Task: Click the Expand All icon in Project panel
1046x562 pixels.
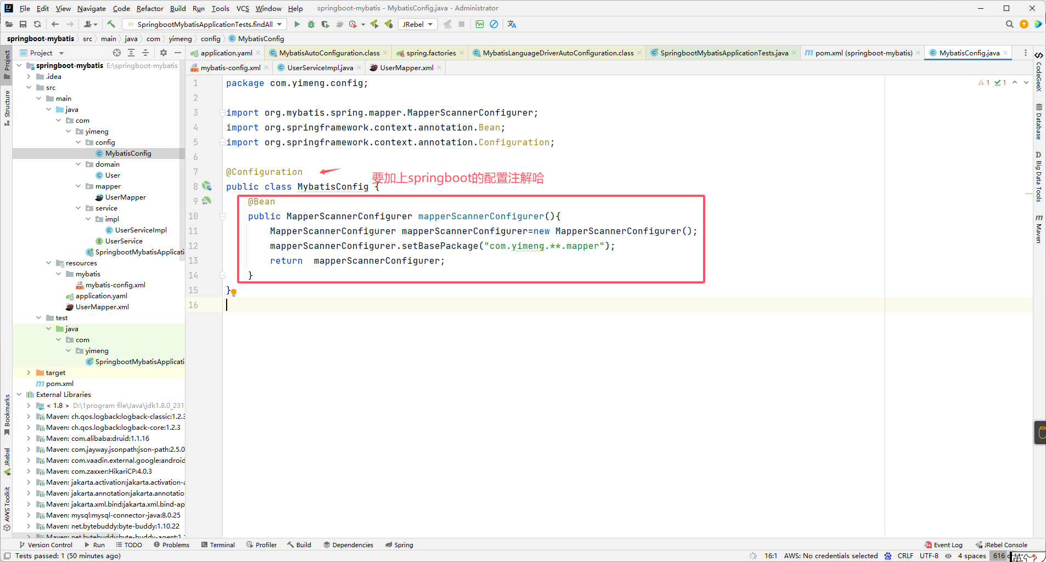Action: [x=131, y=53]
